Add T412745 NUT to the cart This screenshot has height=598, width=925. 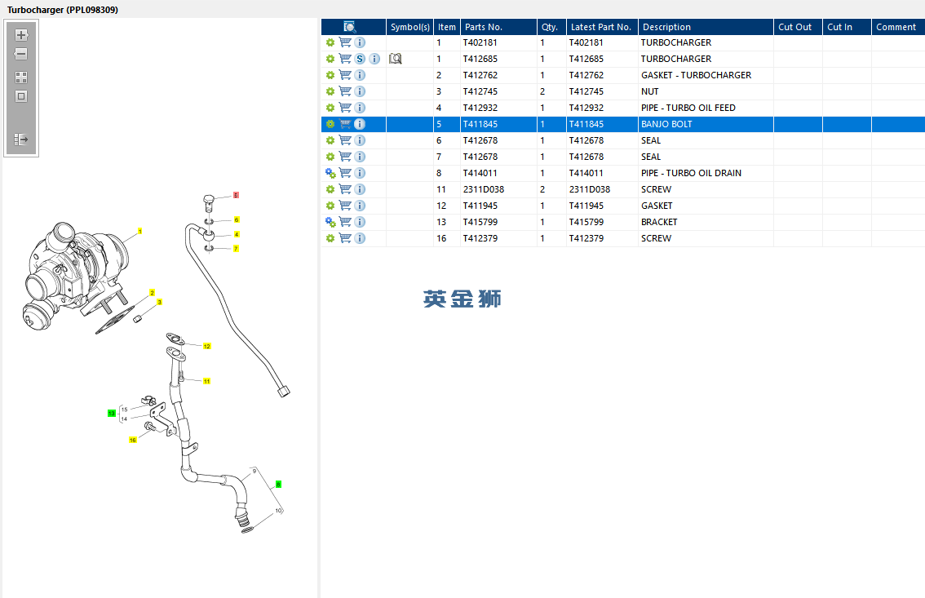pos(345,91)
